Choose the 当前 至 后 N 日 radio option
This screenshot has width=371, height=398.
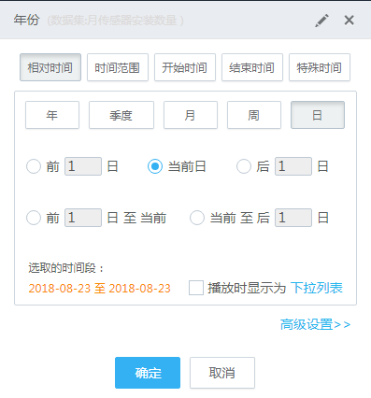pyautogui.click(x=197, y=218)
